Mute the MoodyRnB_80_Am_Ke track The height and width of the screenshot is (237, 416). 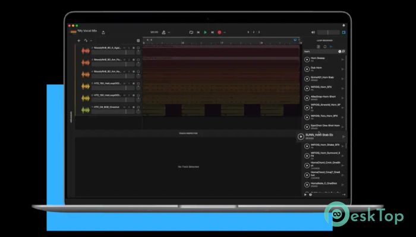pos(124,72)
